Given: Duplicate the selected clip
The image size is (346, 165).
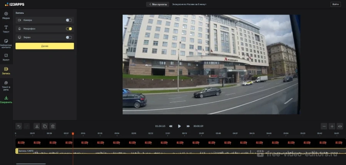Looking at the screenshot, I should click(45, 126).
